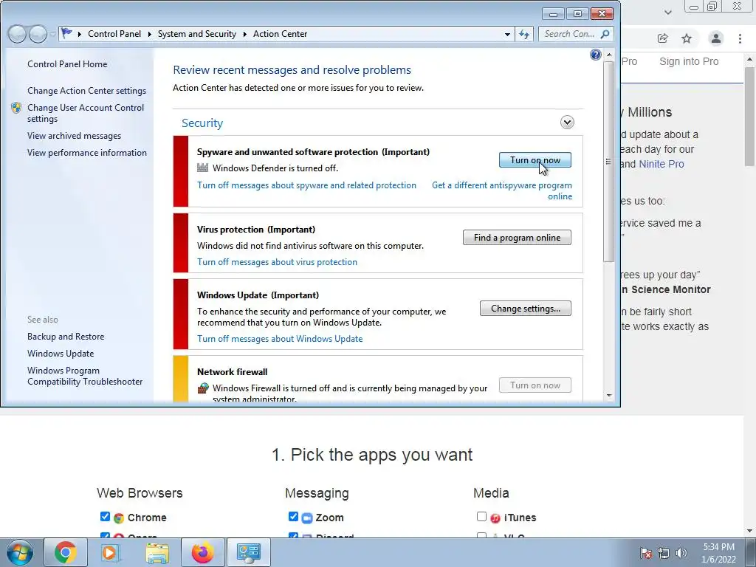Click the Chrome app icon in Ninite list

point(119,518)
